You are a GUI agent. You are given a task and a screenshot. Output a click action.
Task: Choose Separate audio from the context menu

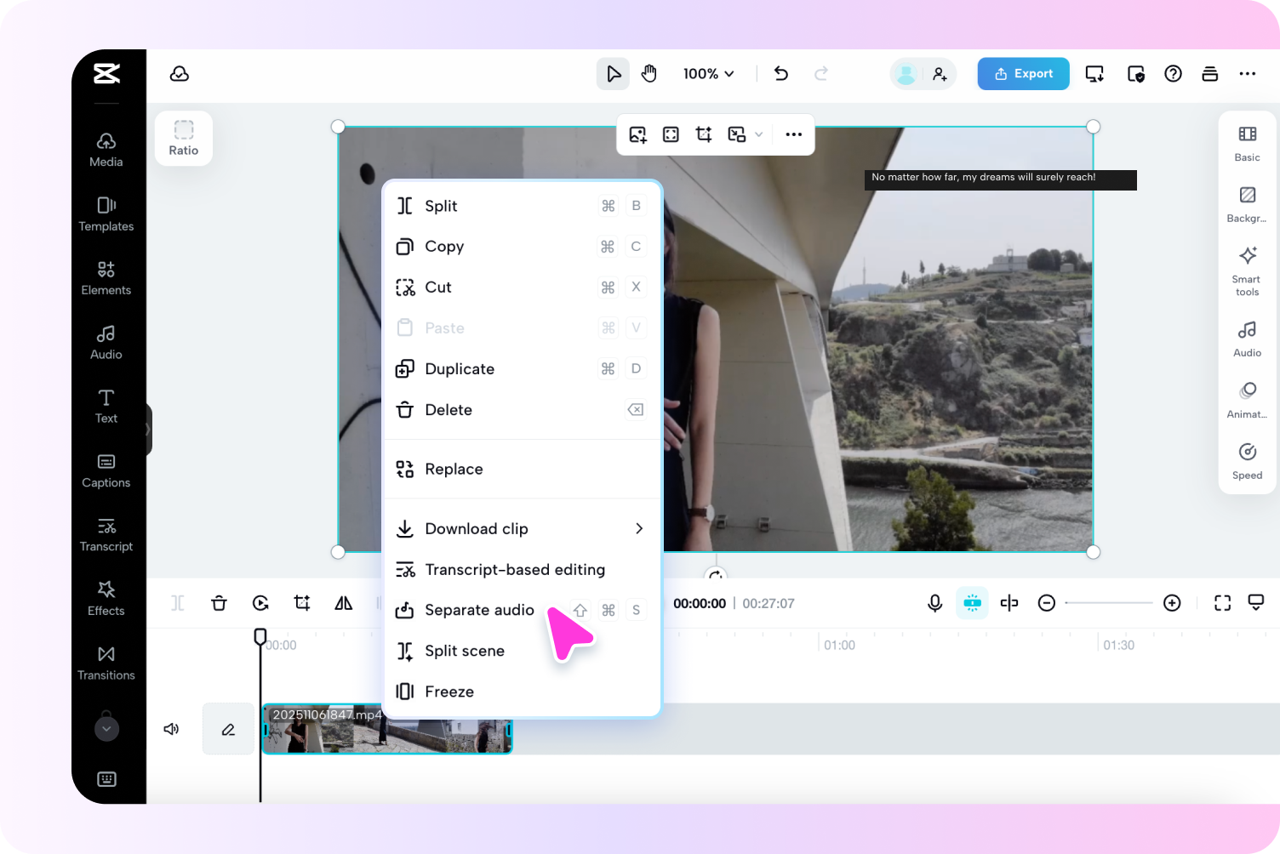click(x=479, y=610)
